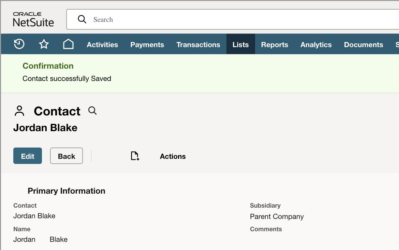The height and width of the screenshot is (250, 399).
Task: Open the Analytics menu
Action: point(316,45)
